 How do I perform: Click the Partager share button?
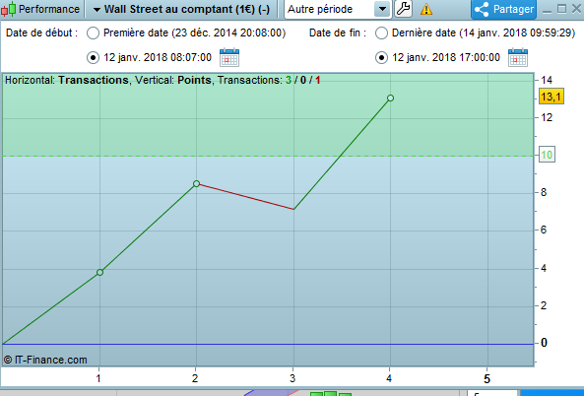(504, 9)
